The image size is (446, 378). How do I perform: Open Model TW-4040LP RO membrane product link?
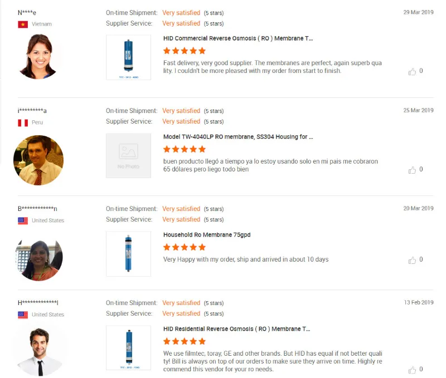238,136
